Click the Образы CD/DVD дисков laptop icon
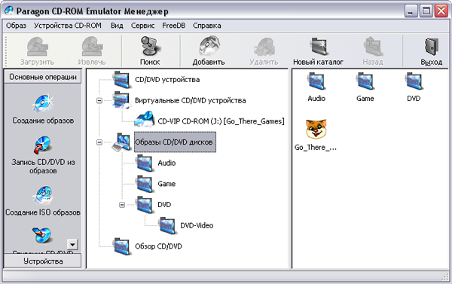 (122, 142)
